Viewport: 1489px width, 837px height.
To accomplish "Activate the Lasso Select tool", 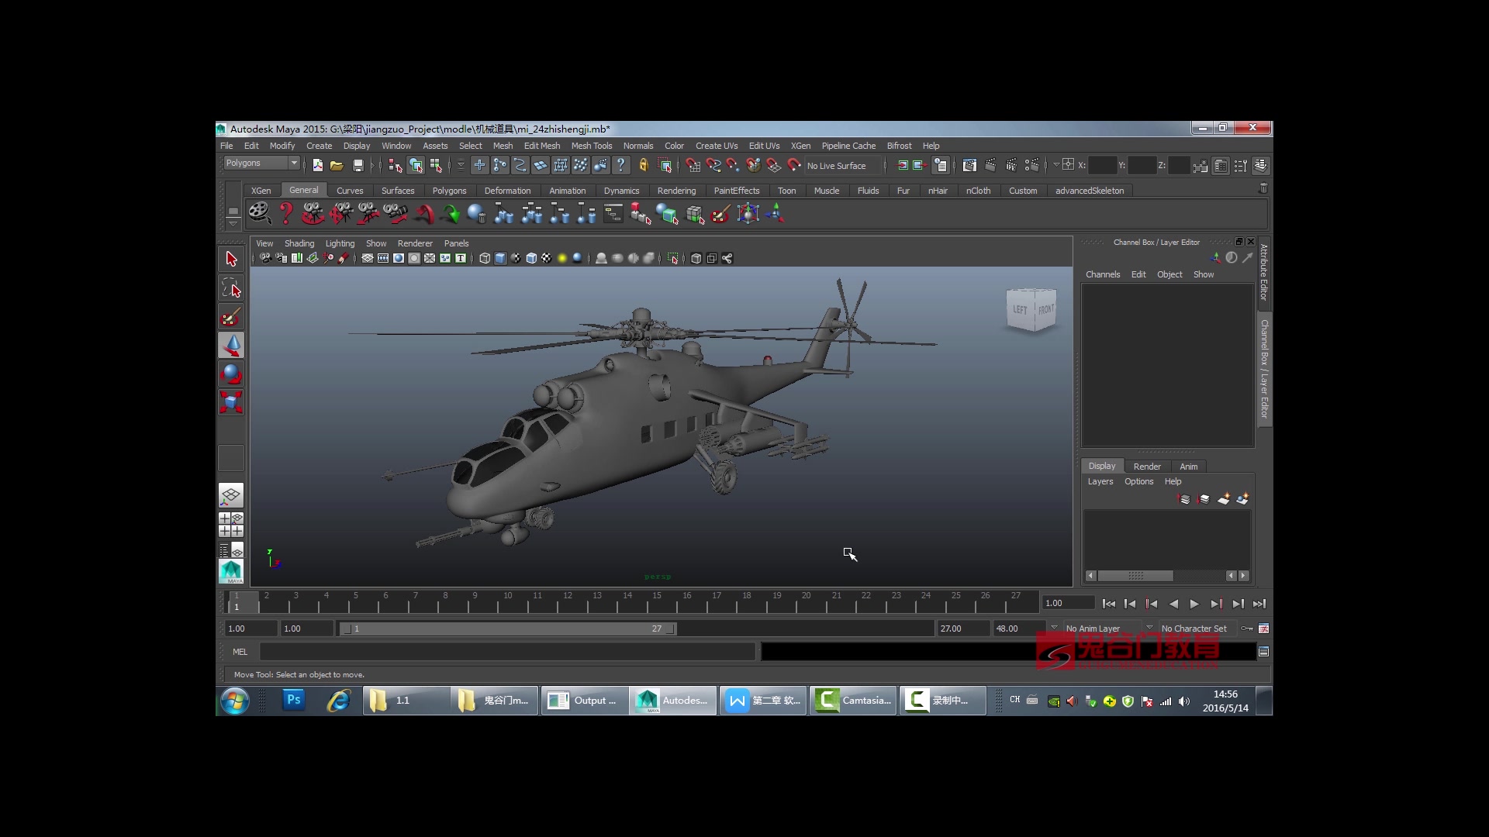I will pos(231,288).
